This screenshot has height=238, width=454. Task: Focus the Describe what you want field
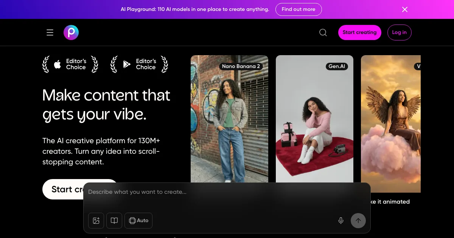pos(212,192)
